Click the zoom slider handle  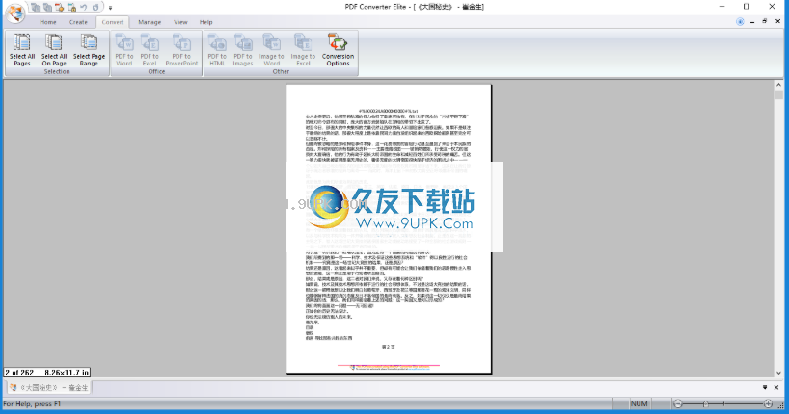point(705,404)
